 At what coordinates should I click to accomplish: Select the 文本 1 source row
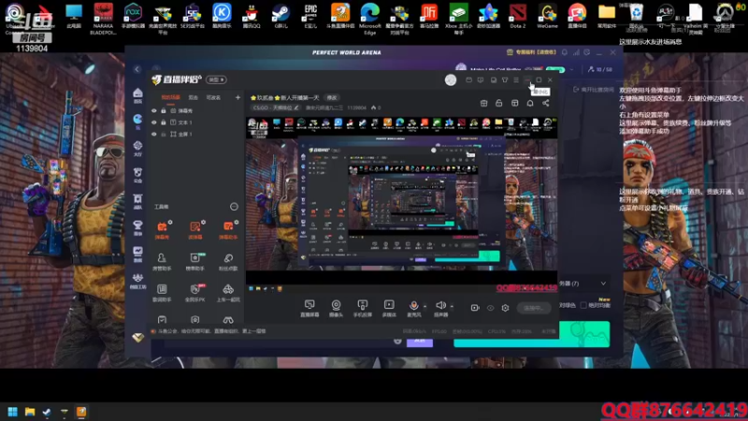[x=195, y=123]
